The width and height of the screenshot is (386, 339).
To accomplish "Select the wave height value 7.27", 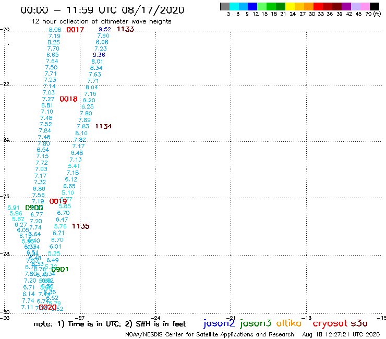I will [x=48, y=99].
